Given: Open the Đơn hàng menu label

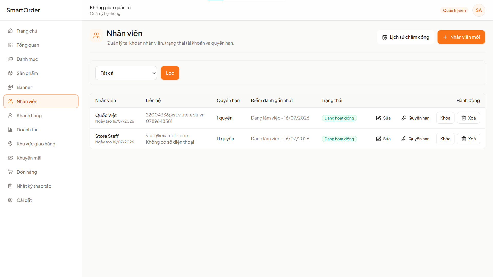Looking at the screenshot, I should coord(27,172).
